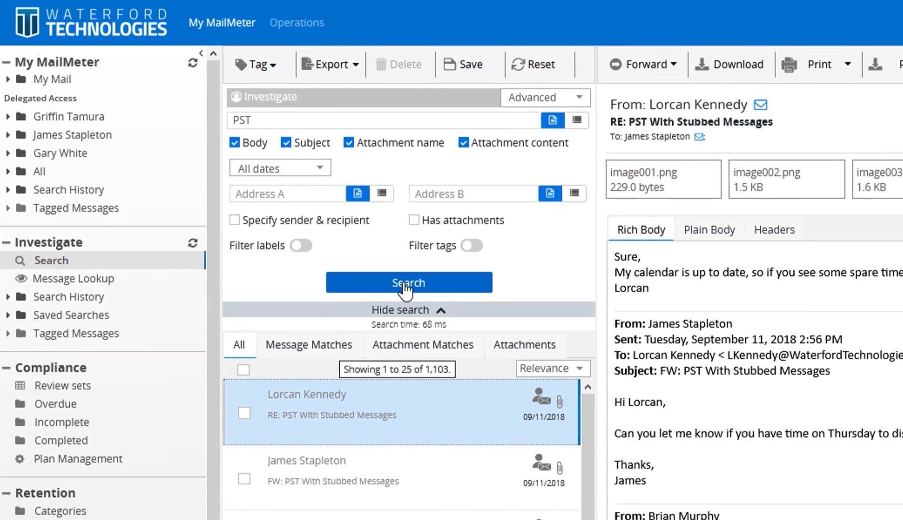Expand the Gary White folder
This screenshot has height=520, width=903.
click(8, 153)
